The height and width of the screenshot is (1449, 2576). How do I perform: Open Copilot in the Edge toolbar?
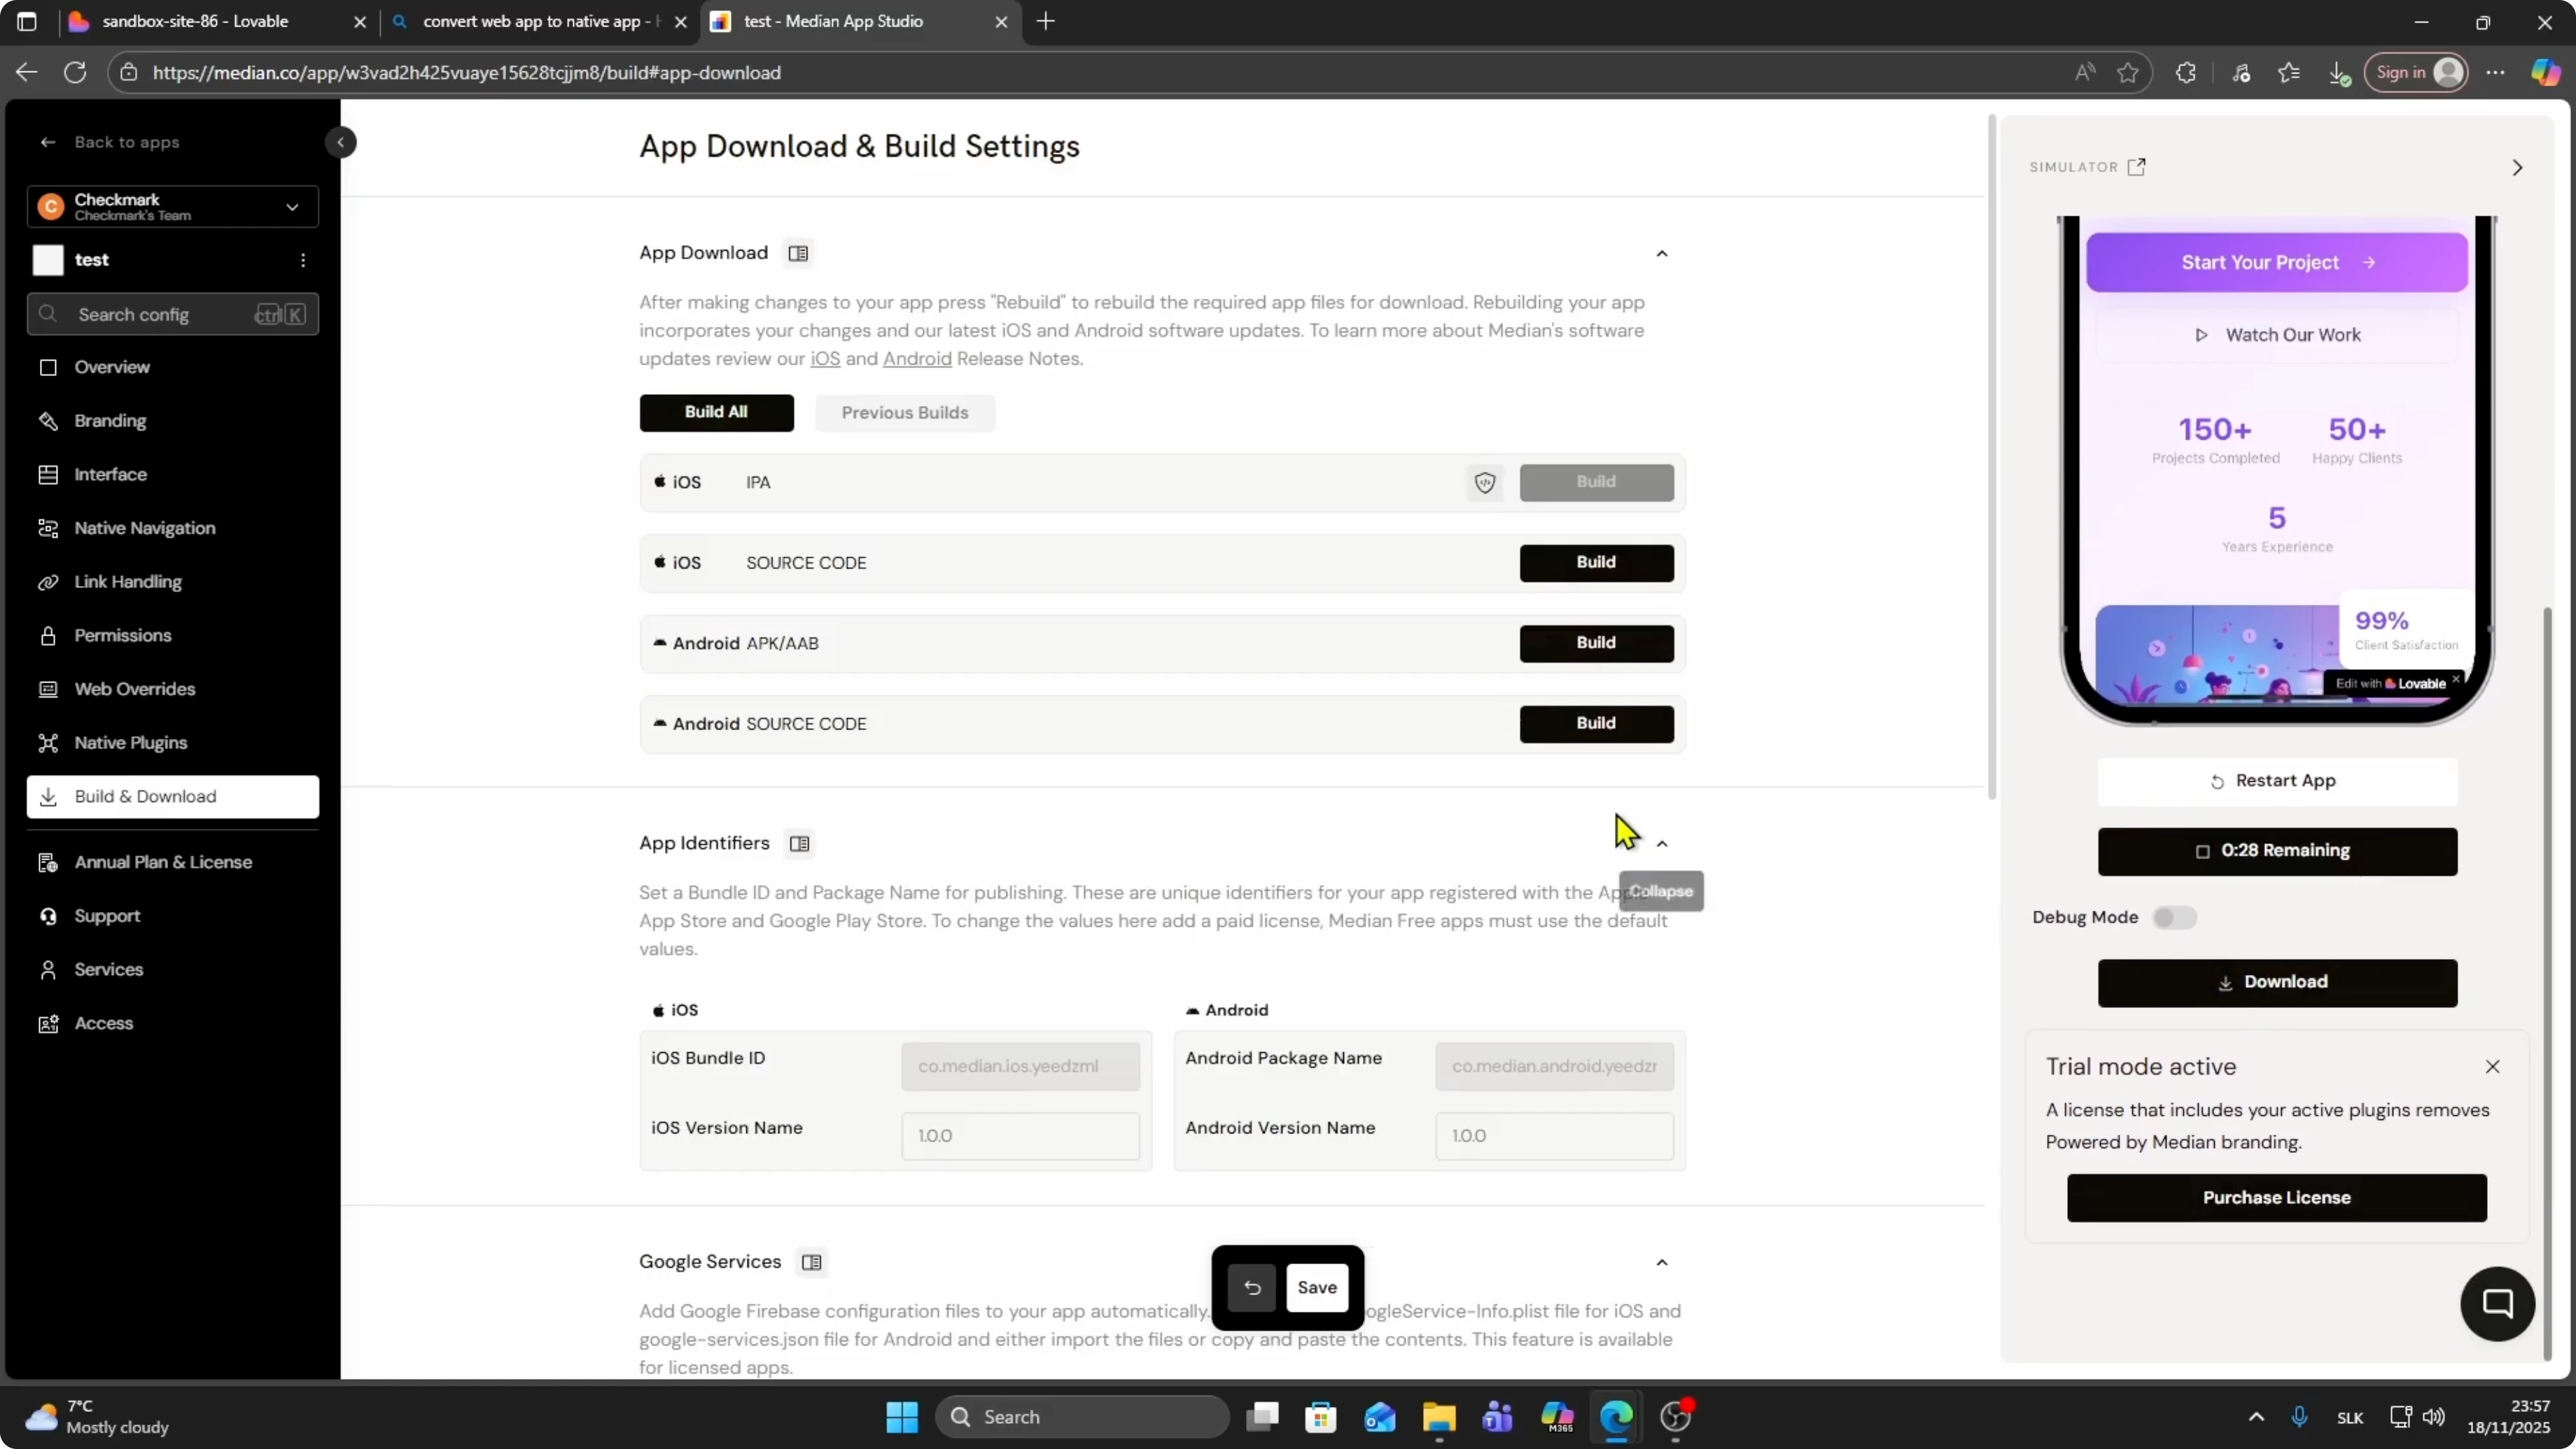point(2546,72)
